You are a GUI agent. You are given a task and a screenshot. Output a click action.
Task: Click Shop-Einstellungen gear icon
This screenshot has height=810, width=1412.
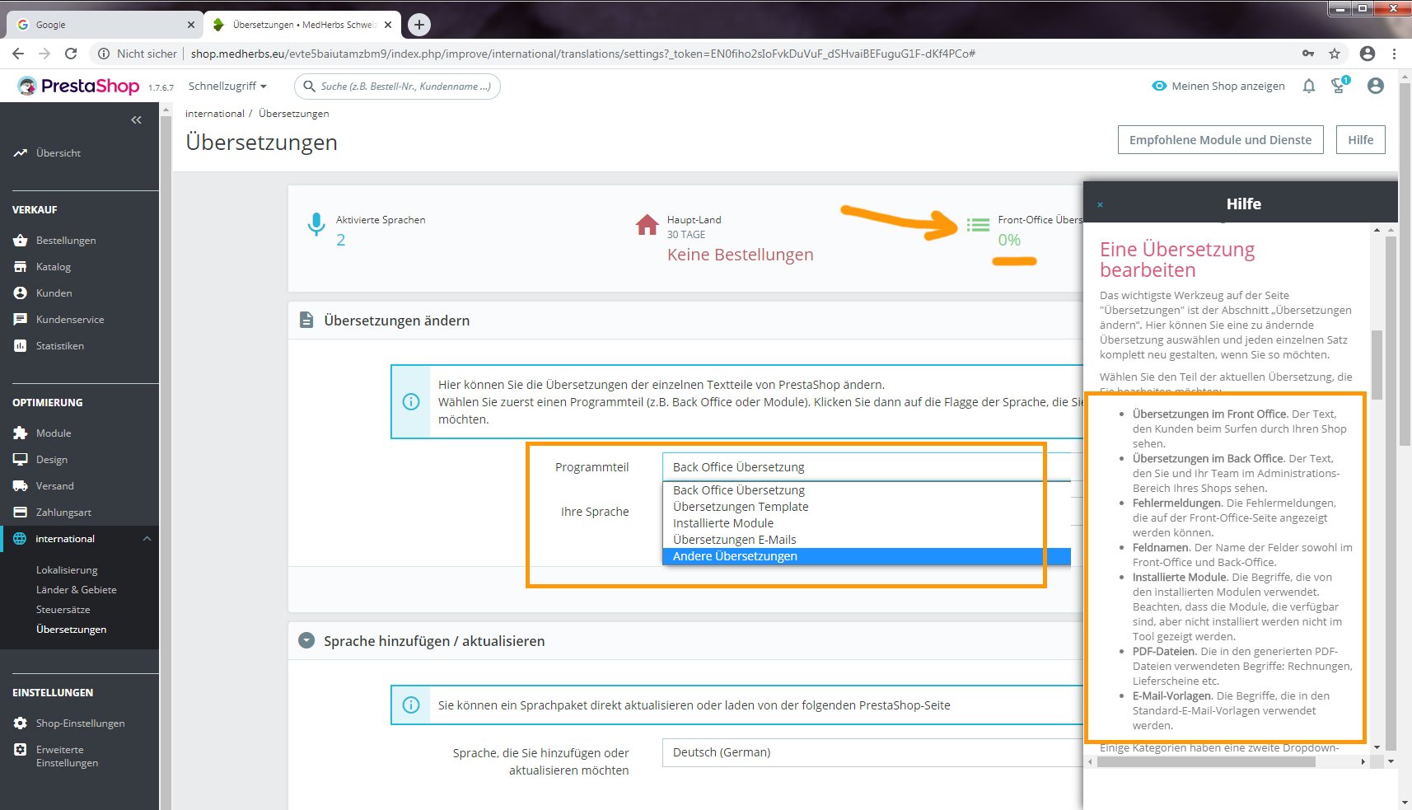pyautogui.click(x=20, y=723)
